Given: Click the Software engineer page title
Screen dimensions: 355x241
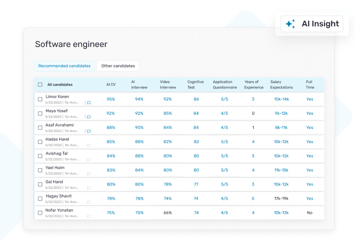Looking at the screenshot, I should pos(71,44).
